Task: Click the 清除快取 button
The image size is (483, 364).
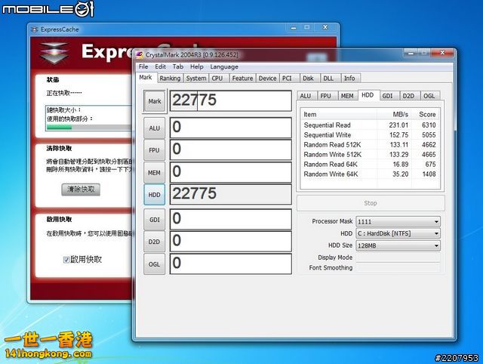Action: coord(81,190)
